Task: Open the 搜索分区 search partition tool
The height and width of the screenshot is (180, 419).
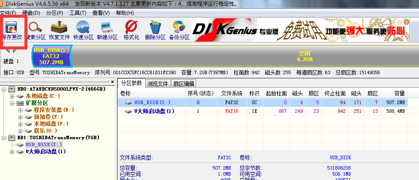Action: coord(35,30)
